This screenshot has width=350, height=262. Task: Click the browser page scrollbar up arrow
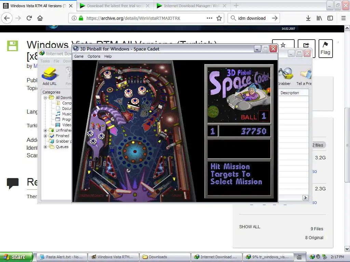(347, 28)
